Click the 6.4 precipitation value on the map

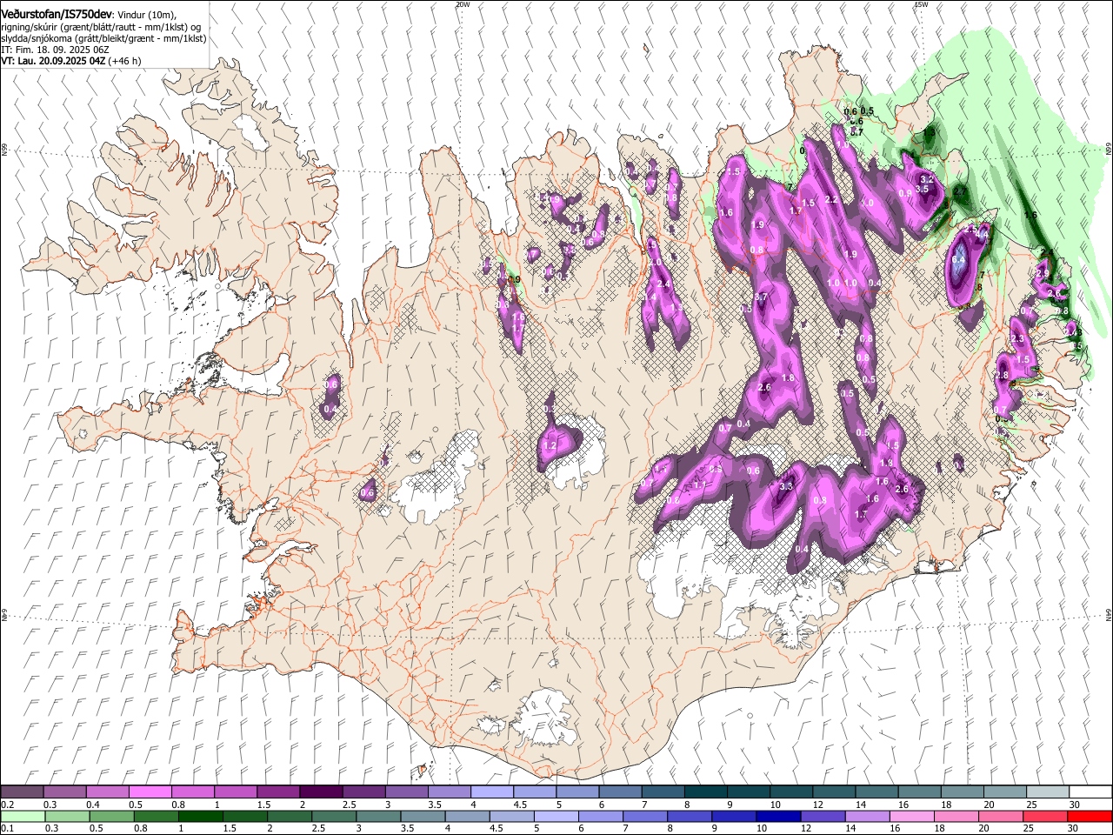[x=958, y=259]
